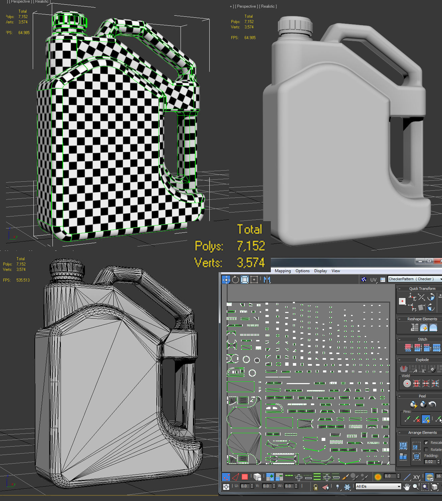This screenshot has width=442, height=501.
Task: Click the Shrink Selection minus-square button
Action: 279,477
